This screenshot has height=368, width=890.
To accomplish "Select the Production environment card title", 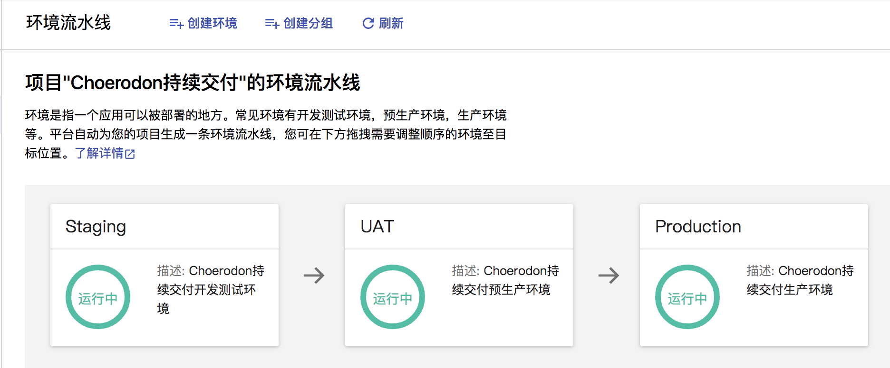I will (x=698, y=227).
